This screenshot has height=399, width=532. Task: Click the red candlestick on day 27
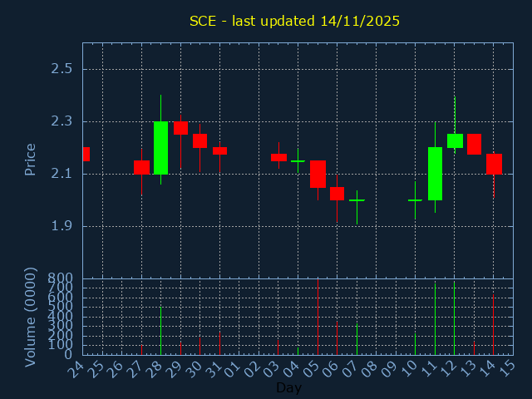[141, 167]
